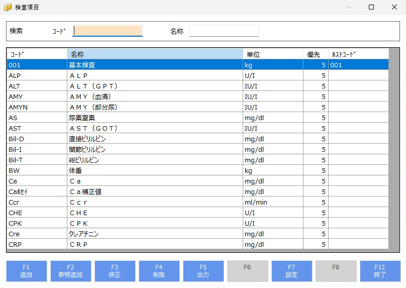Click the F3 修正 button
Image resolution: width=406 pixels, height=288 pixels.
pyautogui.click(x=115, y=271)
